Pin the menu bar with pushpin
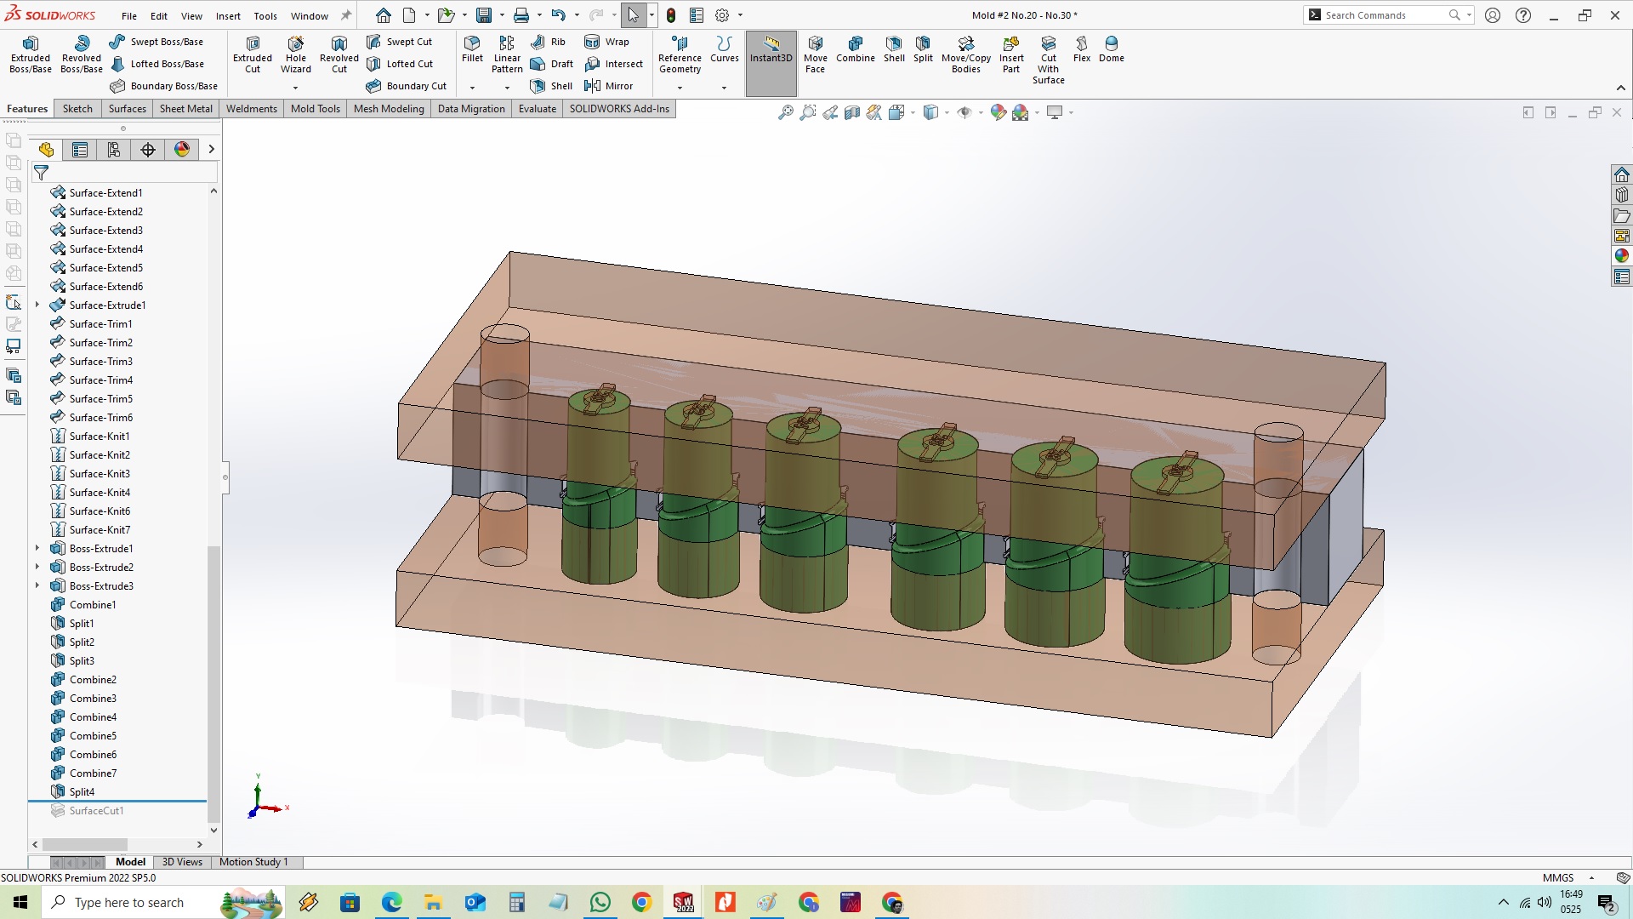 click(346, 15)
